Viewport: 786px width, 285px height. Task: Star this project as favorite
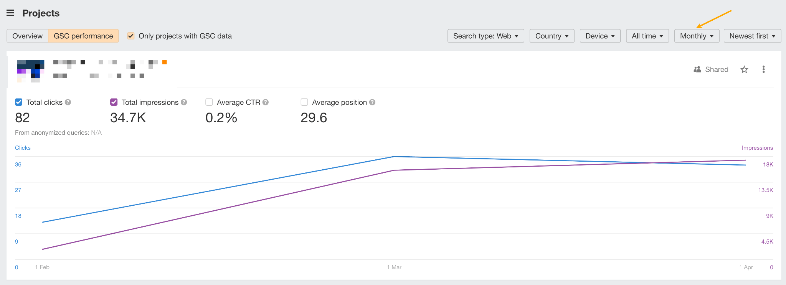(x=744, y=69)
